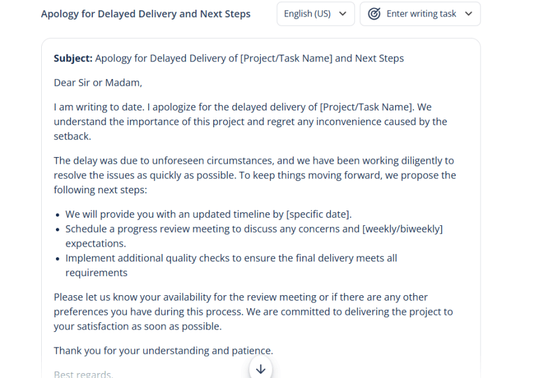Screen dimensions: 553x378
Task: Click the faded Best regards closing line
Action: point(83,374)
